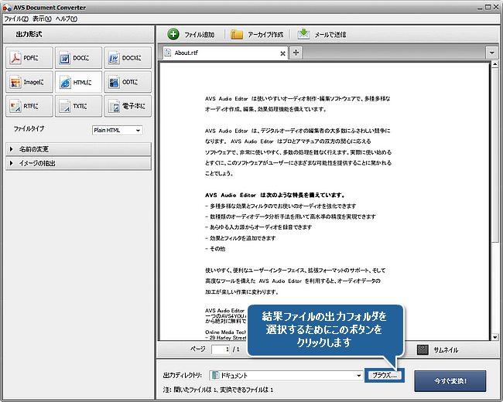This screenshot has height=402, width=503.
Task: Select the e-book (電子本に) format button
Action: coord(128,106)
